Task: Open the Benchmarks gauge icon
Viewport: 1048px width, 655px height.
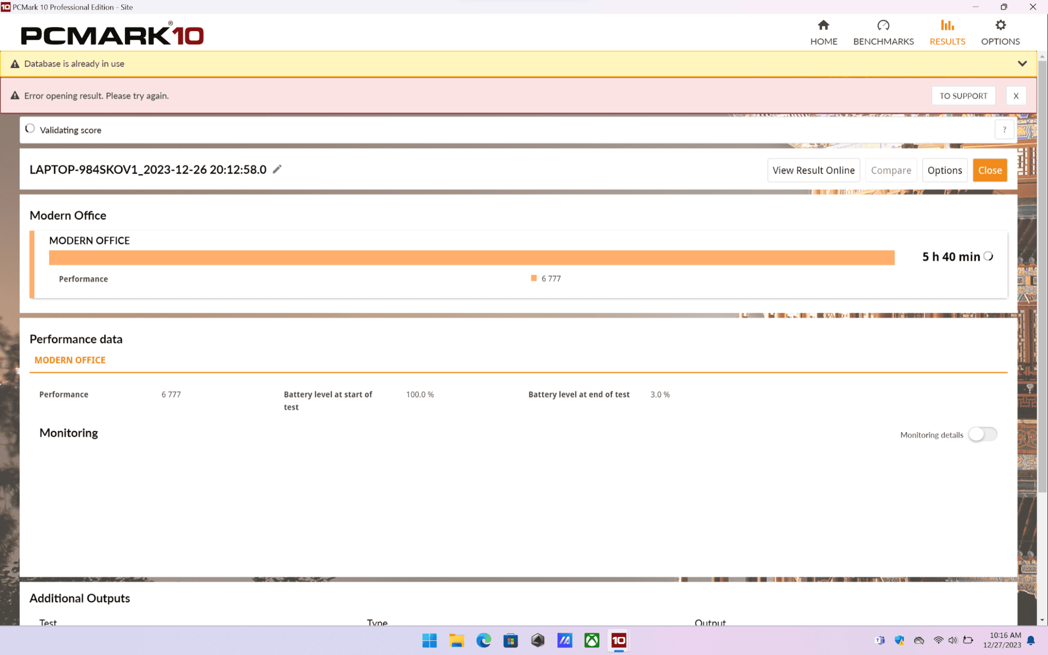Action: [883, 26]
